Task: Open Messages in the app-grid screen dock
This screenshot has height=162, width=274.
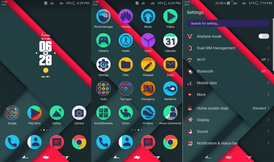Action: tap(148, 142)
